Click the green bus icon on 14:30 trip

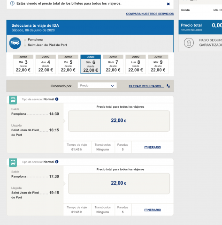tap(13, 100)
